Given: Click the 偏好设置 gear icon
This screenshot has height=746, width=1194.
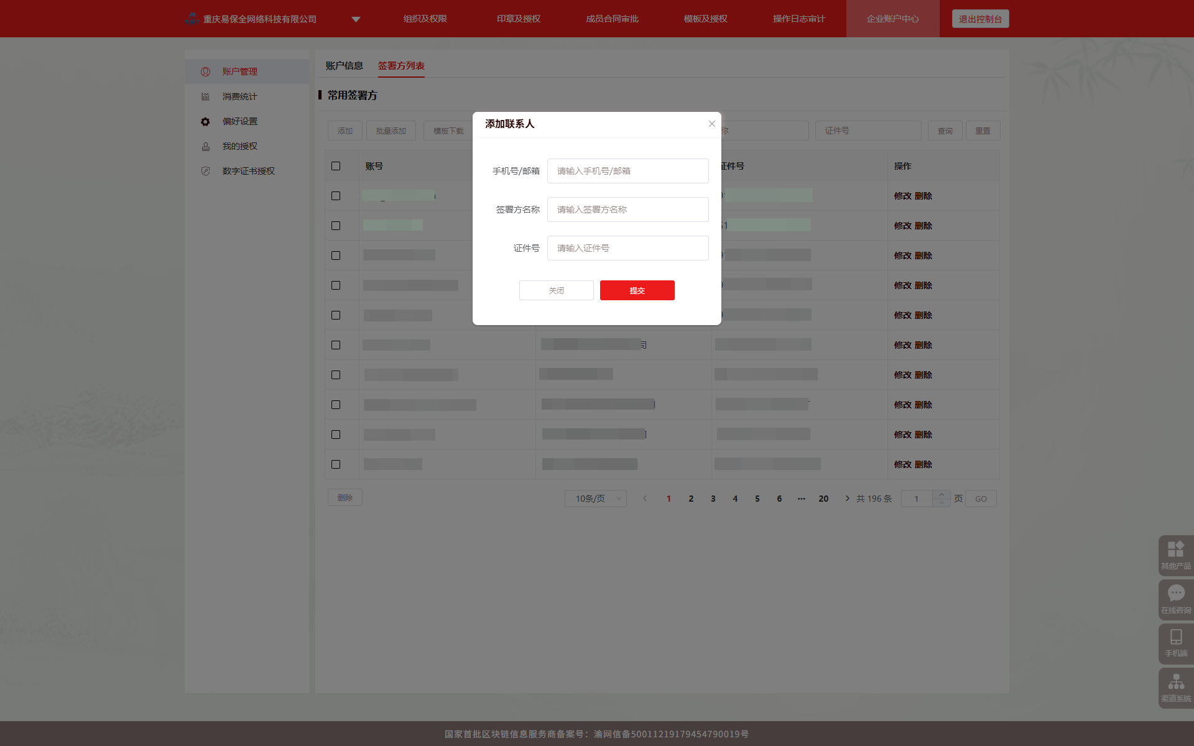Looking at the screenshot, I should 205,121.
